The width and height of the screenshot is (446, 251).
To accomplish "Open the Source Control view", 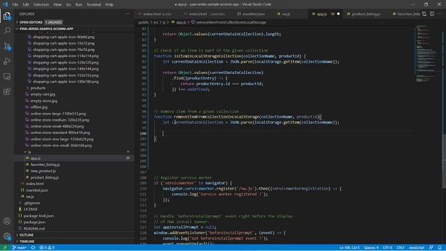I will pos(7,46).
